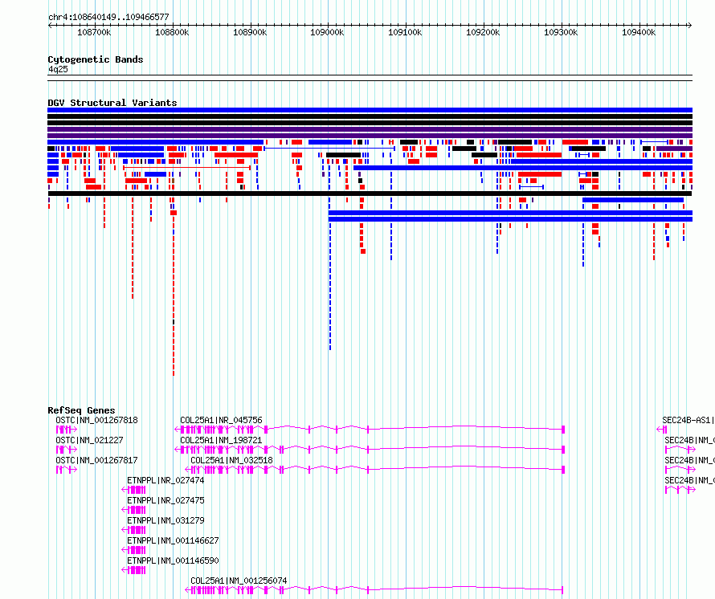Open the OSTC|NM_021227 transcript label
715x599 pixels.
coord(89,440)
